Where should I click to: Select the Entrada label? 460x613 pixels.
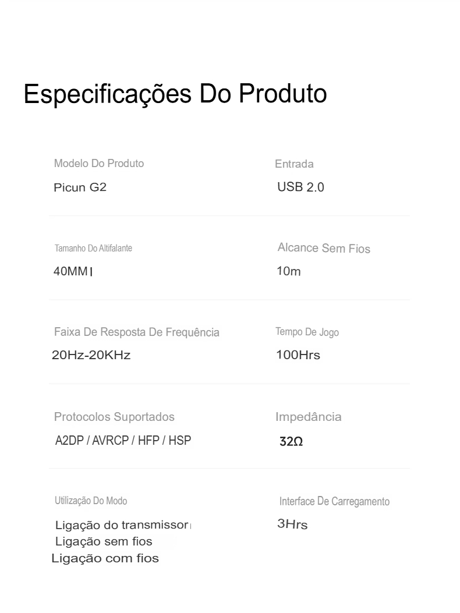coord(294,164)
